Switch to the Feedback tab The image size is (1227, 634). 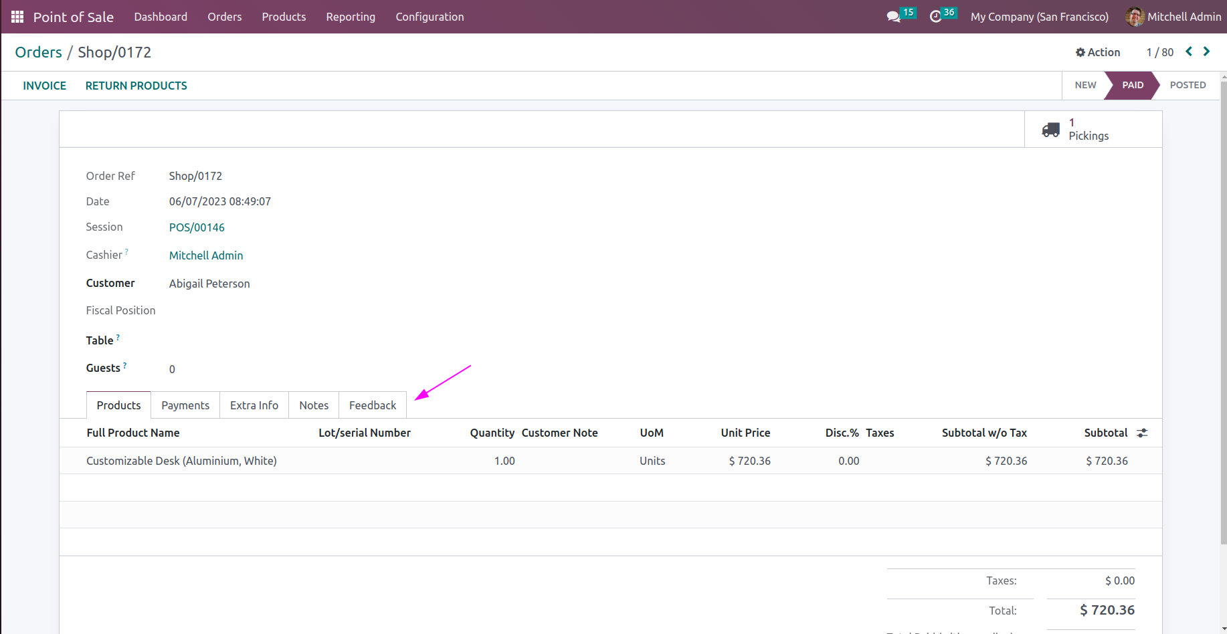[x=373, y=405]
